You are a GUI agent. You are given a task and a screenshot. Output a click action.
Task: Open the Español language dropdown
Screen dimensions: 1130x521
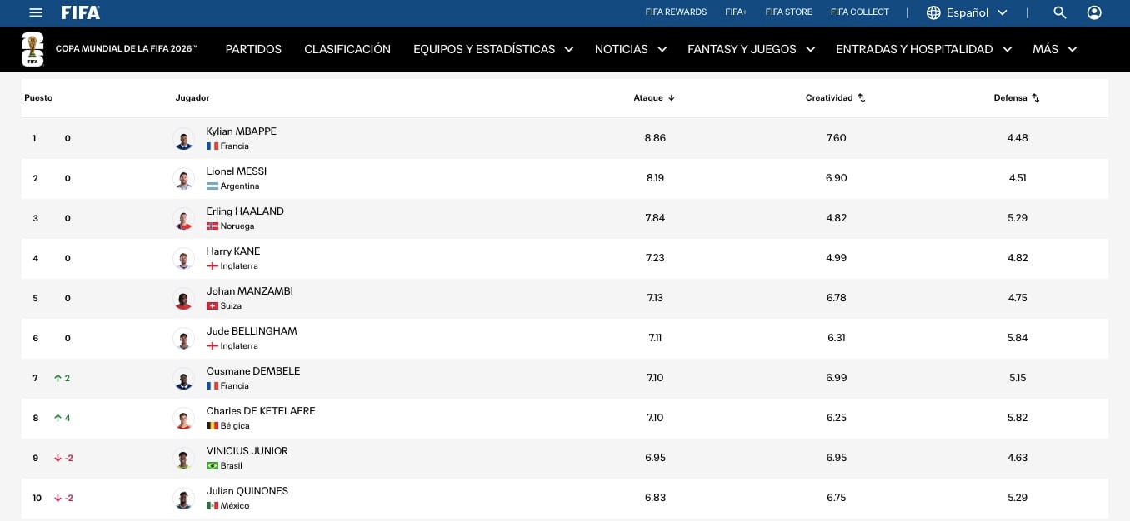click(967, 12)
